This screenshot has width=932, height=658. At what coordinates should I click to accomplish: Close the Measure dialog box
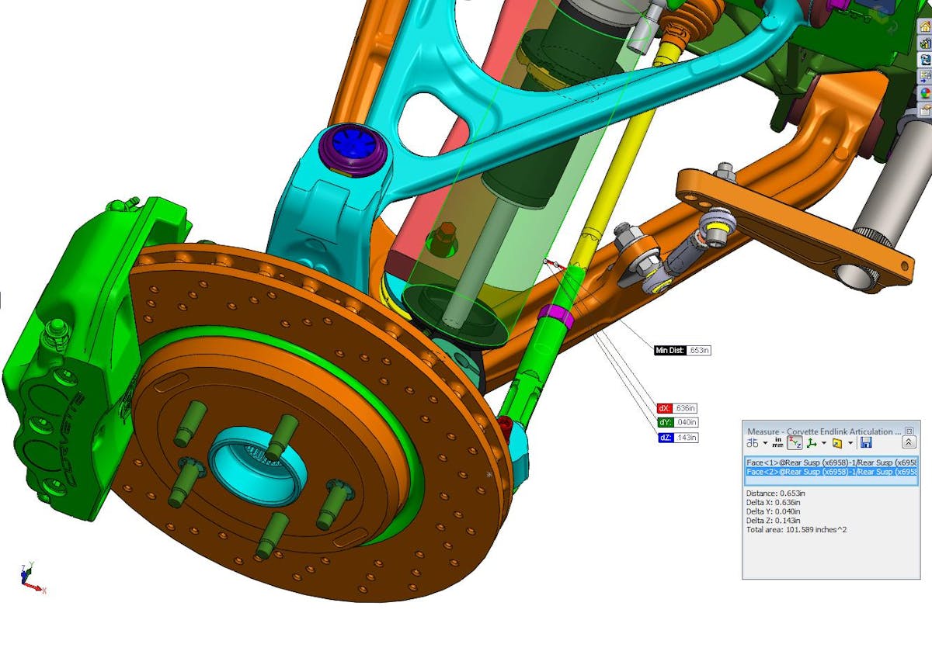click(909, 431)
